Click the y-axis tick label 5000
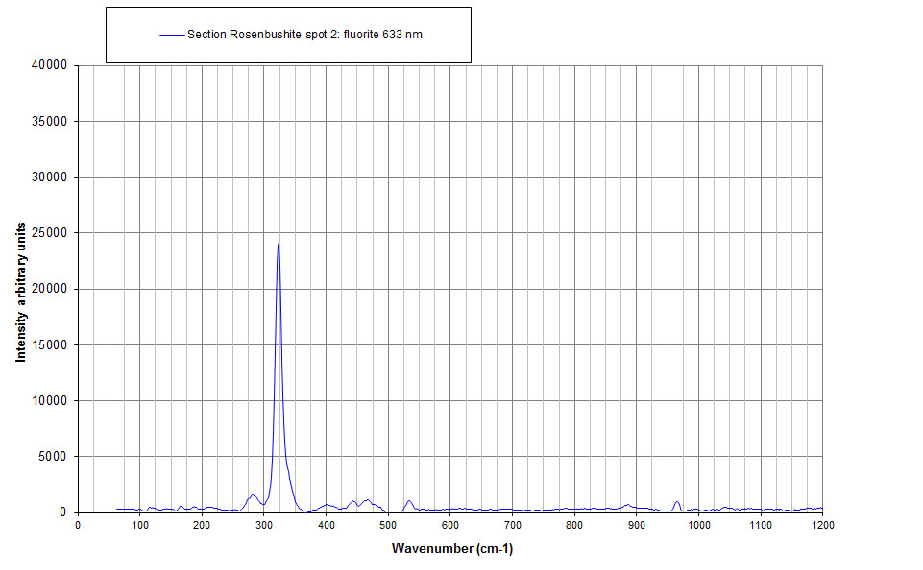923x570 pixels. click(53, 457)
